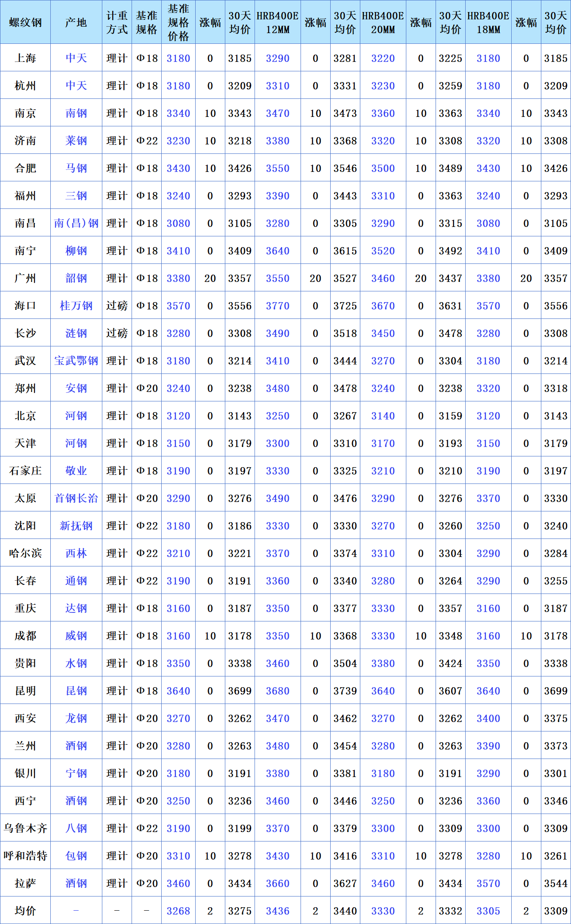Image resolution: width=571 pixels, height=924 pixels.
Task: Click the 螺纹钢 column header
Action: click(25, 22)
